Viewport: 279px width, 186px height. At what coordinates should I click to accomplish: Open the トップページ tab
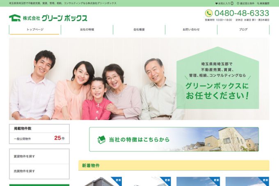[35, 30]
